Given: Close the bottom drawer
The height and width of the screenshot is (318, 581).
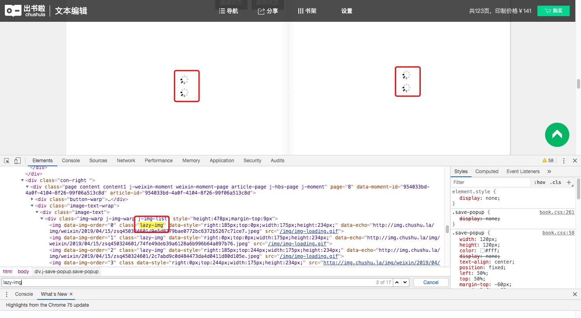Looking at the screenshot, I should tap(575, 294).
